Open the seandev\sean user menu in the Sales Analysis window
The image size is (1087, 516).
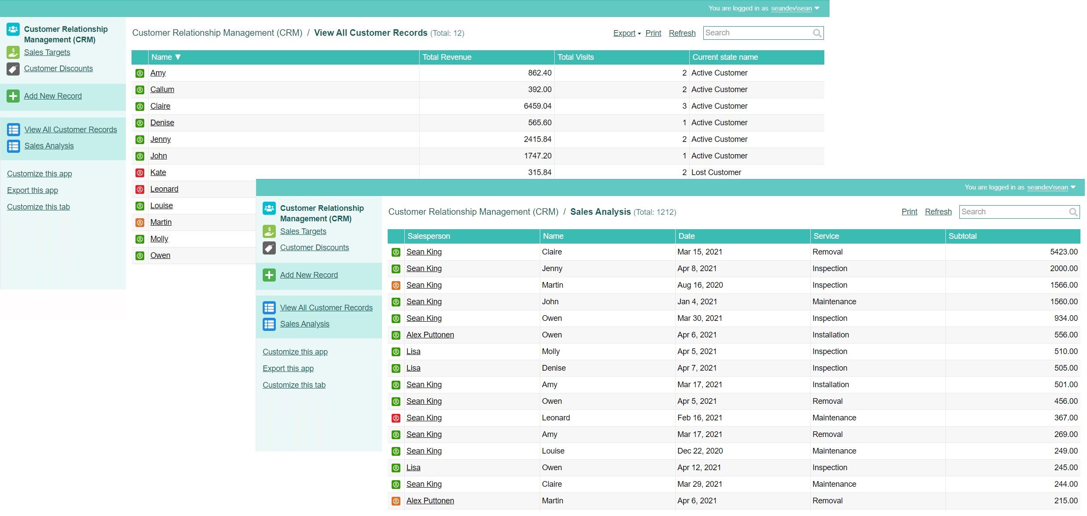point(1051,187)
